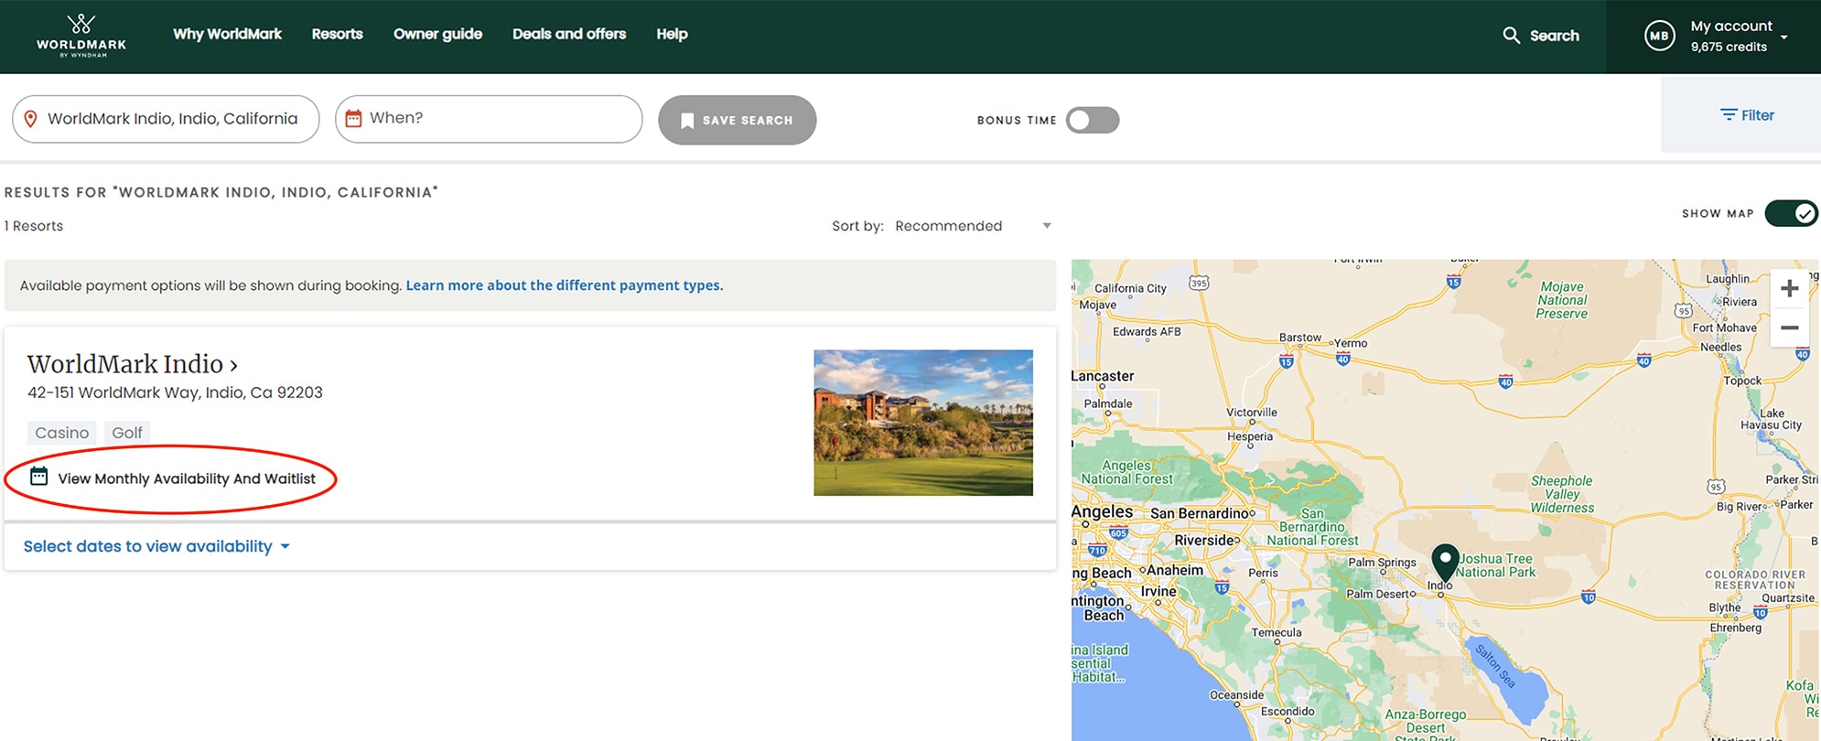
Task: Open the Filter options
Action: [x=1746, y=115]
